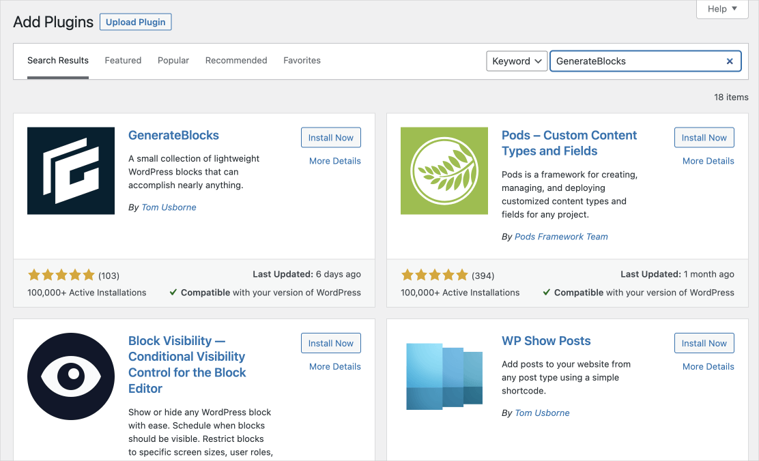The width and height of the screenshot is (759, 461).
Task: Clear the search field with the X icon
Action: click(x=730, y=61)
